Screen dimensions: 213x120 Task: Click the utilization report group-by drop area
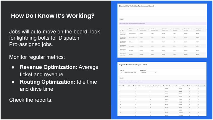tap(162, 82)
